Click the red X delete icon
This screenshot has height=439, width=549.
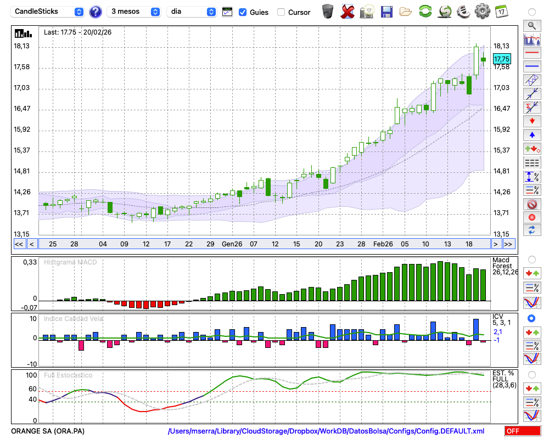pyautogui.click(x=347, y=12)
